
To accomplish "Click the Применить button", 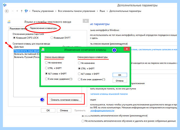I will pyautogui.click(x=80, y=110).
